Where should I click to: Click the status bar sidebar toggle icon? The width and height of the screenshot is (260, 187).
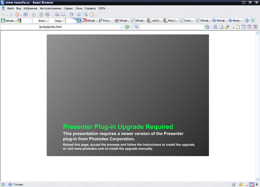click(3, 184)
